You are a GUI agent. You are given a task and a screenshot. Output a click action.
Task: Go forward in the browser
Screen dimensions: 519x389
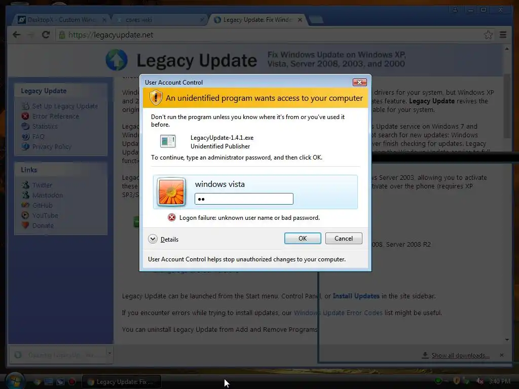(x=31, y=35)
